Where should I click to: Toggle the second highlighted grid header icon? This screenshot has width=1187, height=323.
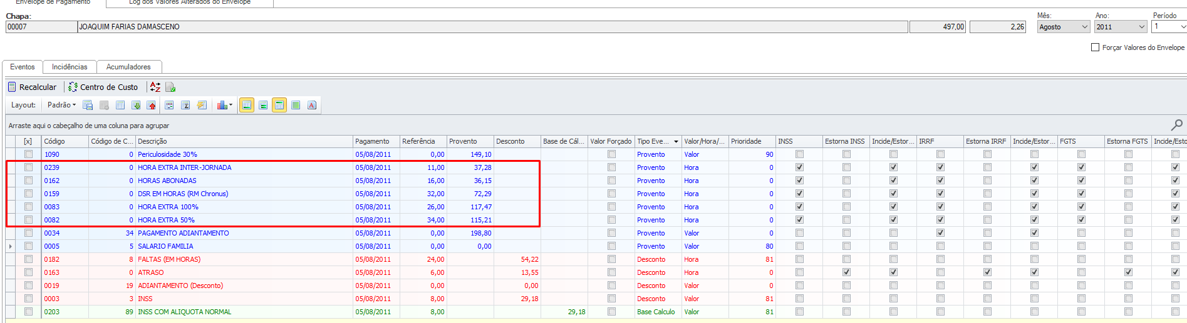(x=279, y=105)
